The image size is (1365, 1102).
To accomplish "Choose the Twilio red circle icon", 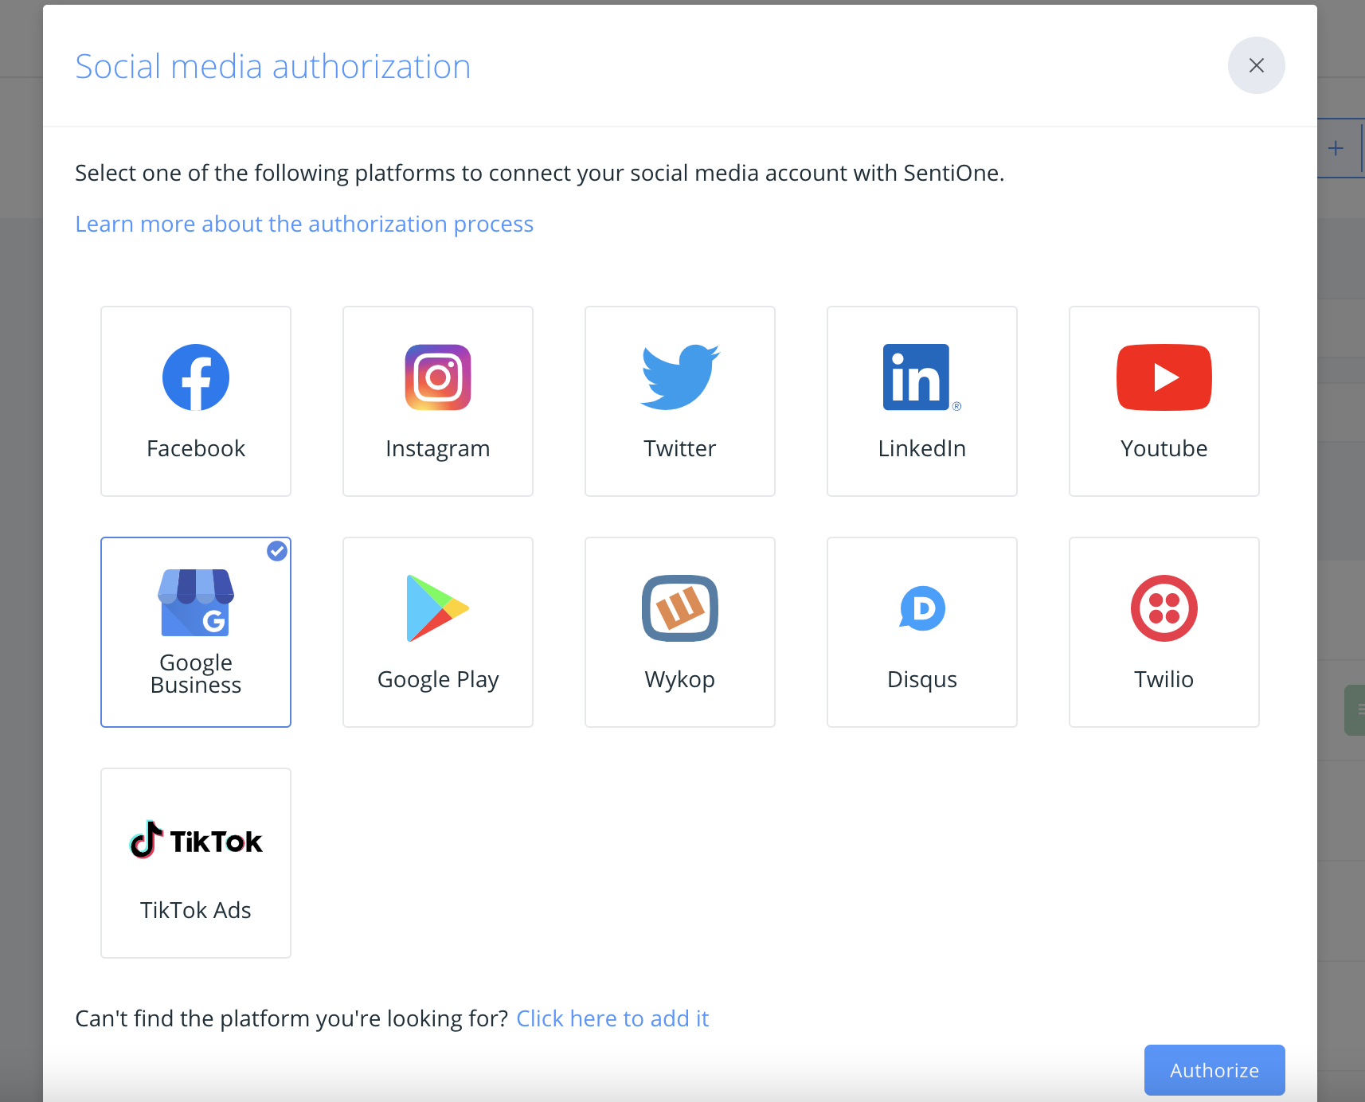I will [x=1164, y=608].
